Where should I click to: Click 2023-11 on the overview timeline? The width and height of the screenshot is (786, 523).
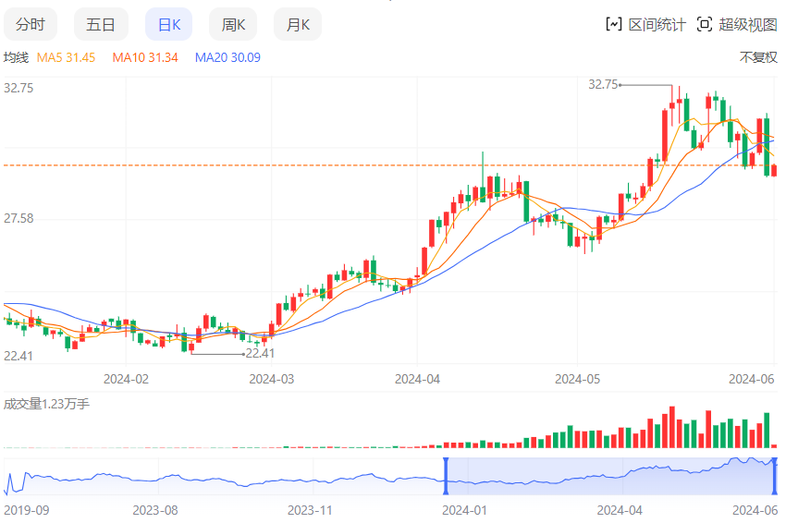[x=310, y=509]
